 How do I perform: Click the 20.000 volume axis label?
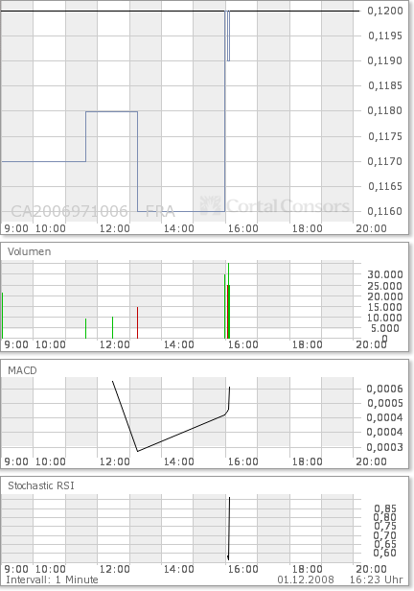(384, 296)
